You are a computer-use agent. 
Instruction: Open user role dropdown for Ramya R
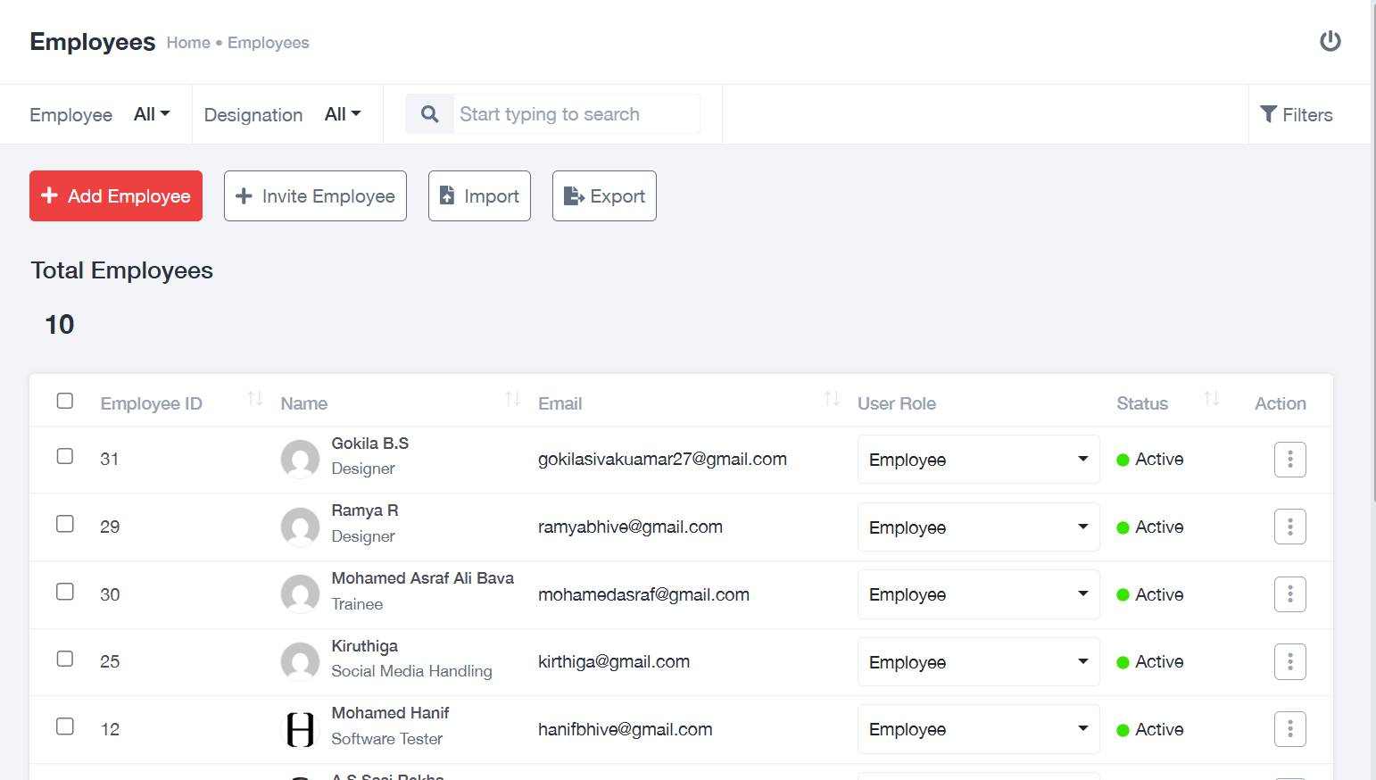[978, 527]
